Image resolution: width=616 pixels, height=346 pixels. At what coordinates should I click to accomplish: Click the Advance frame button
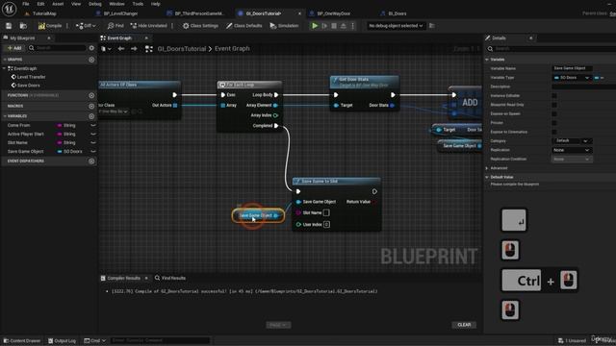[324, 26]
